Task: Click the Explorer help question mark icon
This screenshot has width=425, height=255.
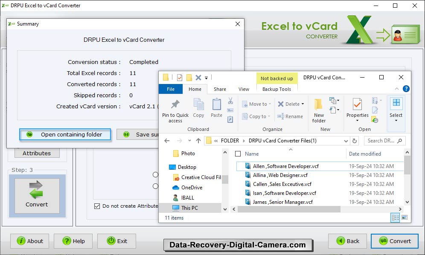Action: click(x=406, y=89)
